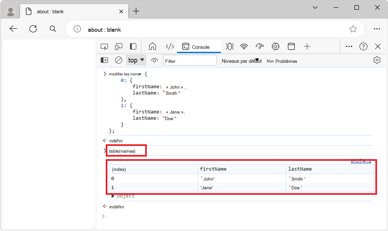Open the Sources bug icon tool
Image resolution: width=388 pixels, height=231 pixels.
click(230, 47)
